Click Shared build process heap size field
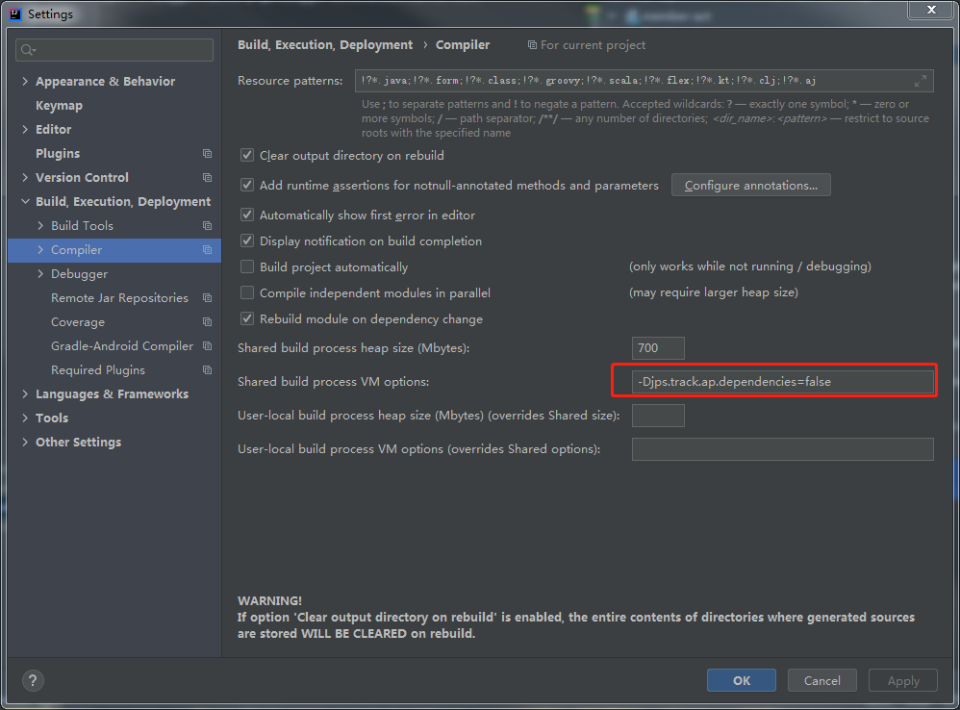 click(658, 348)
